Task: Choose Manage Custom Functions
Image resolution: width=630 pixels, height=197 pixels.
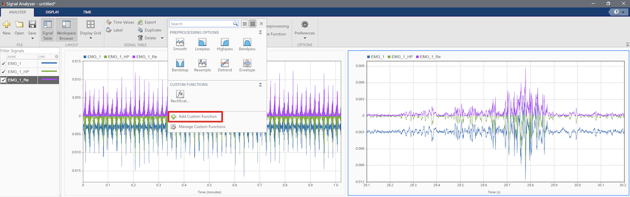Action: (x=198, y=127)
